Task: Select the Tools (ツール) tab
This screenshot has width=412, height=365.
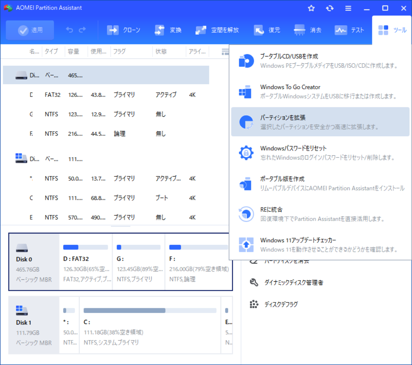Action: pos(392,30)
